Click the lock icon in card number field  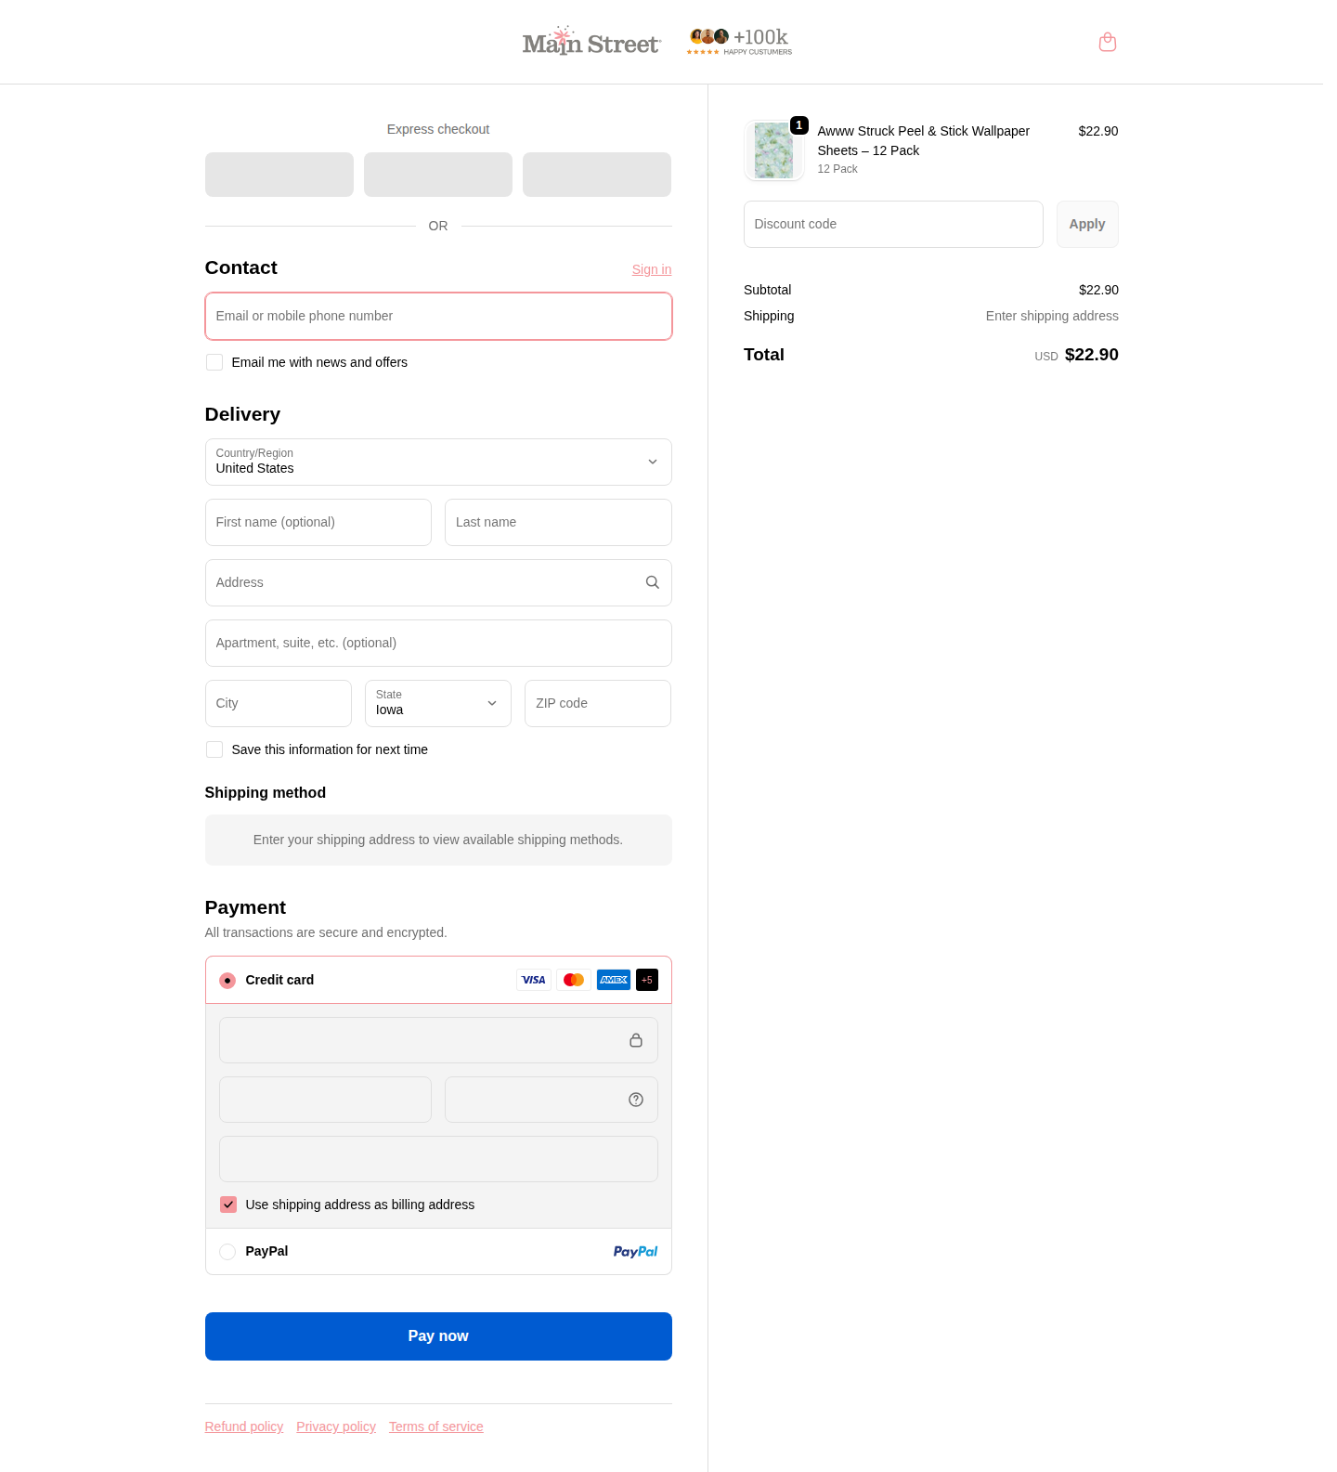click(x=636, y=1040)
